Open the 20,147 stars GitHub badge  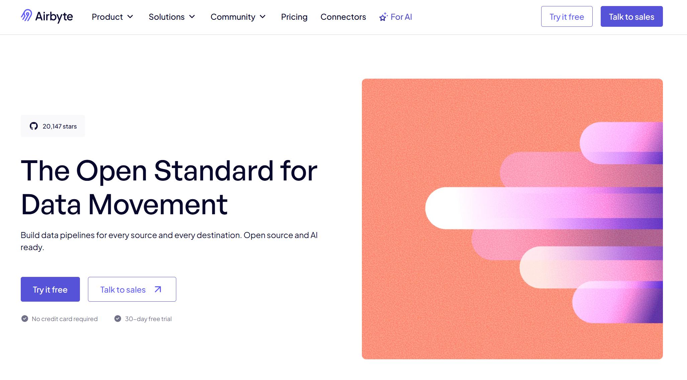pyautogui.click(x=53, y=126)
